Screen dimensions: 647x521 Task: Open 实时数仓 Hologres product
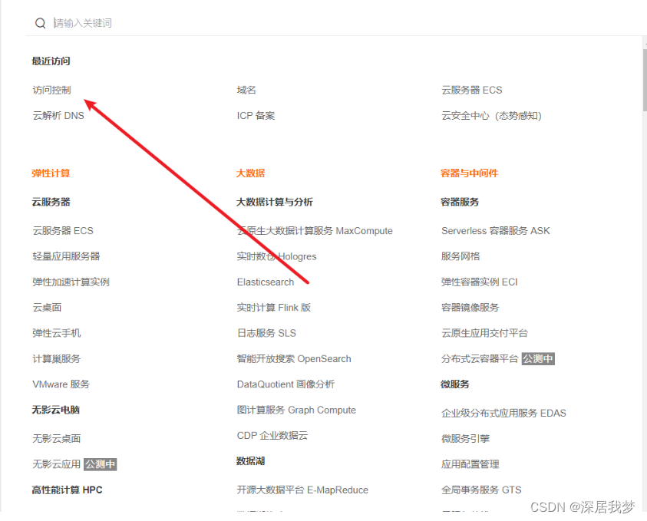pos(277,256)
